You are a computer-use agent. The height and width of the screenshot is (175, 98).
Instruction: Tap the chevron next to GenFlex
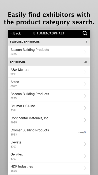pyautogui.click(x=85, y=156)
